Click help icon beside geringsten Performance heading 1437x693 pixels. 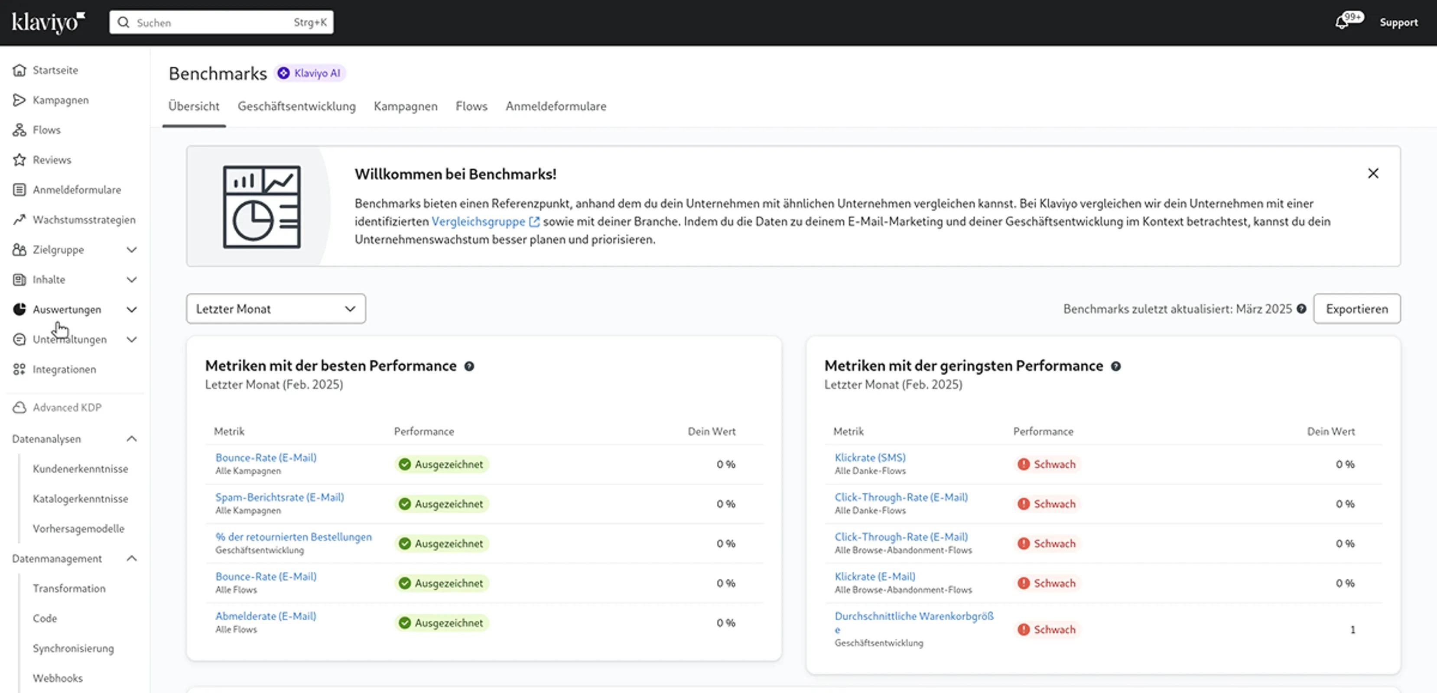[x=1116, y=366]
